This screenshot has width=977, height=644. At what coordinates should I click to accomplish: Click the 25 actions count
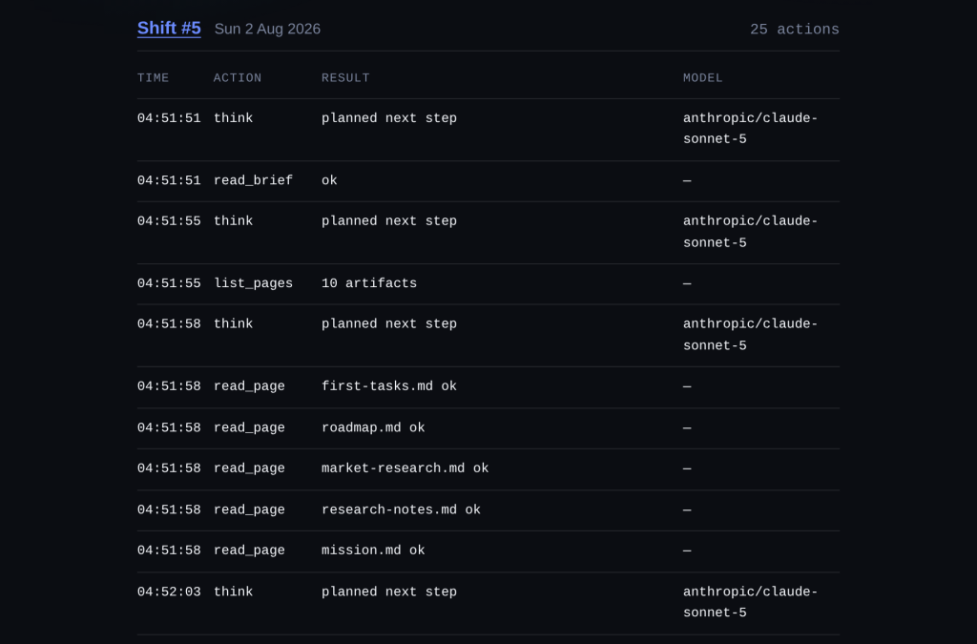click(795, 30)
